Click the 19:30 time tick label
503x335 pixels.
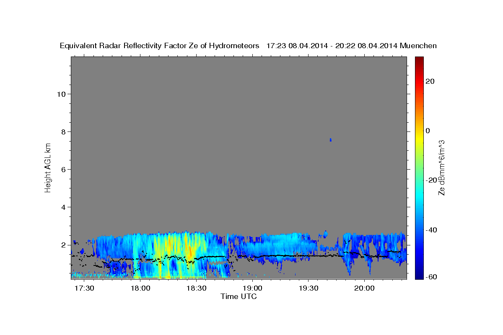click(308, 289)
